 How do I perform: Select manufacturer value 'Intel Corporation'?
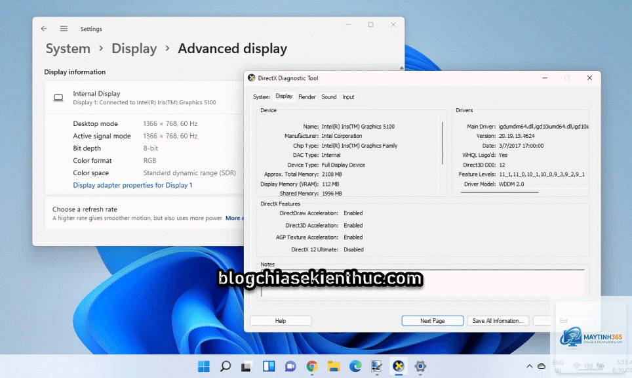pyautogui.click(x=342, y=136)
